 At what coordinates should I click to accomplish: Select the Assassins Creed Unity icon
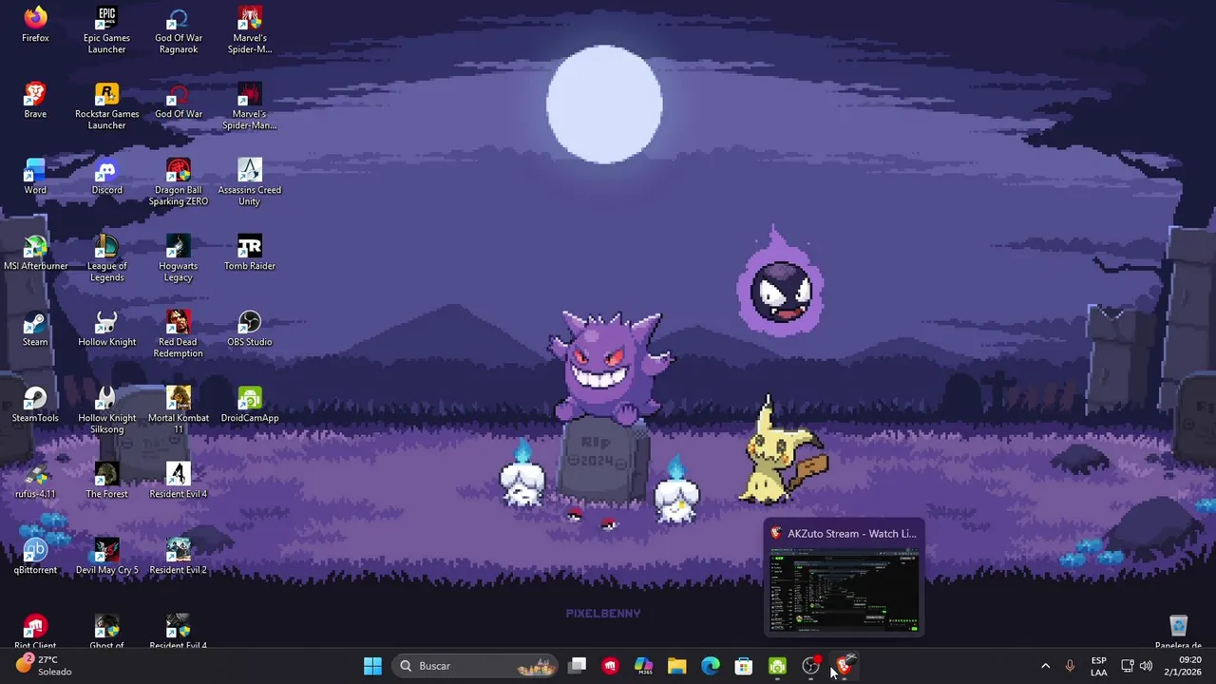click(250, 181)
